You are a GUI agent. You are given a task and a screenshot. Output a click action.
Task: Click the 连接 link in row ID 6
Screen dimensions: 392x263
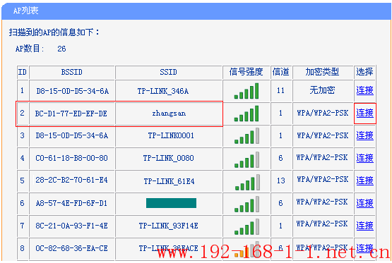pyautogui.click(x=364, y=203)
